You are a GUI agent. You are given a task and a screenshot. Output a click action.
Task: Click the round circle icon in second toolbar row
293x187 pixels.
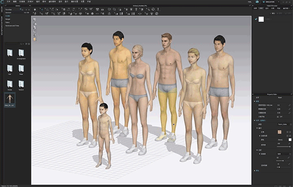tap(92, 13)
